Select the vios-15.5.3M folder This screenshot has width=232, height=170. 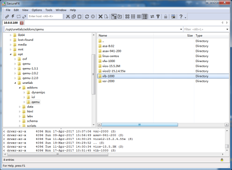point(111,66)
